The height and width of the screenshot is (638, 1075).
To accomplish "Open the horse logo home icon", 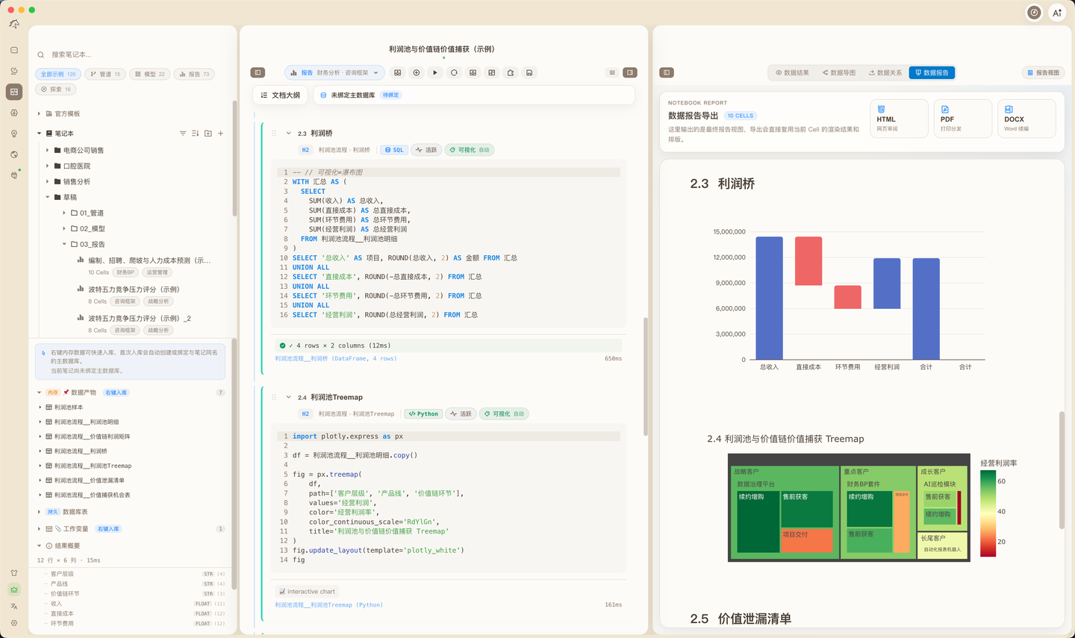I will coord(14,25).
